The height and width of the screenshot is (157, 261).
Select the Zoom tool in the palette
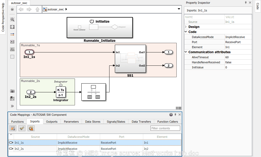pyautogui.click(x=12, y=19)
